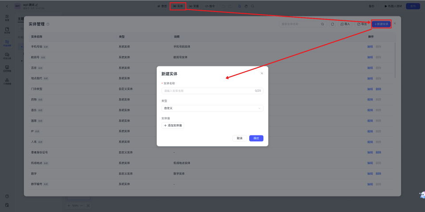The image size is (425, 212).
Task: Click the help icon next to 实体管理
Action: click(48, 24)
